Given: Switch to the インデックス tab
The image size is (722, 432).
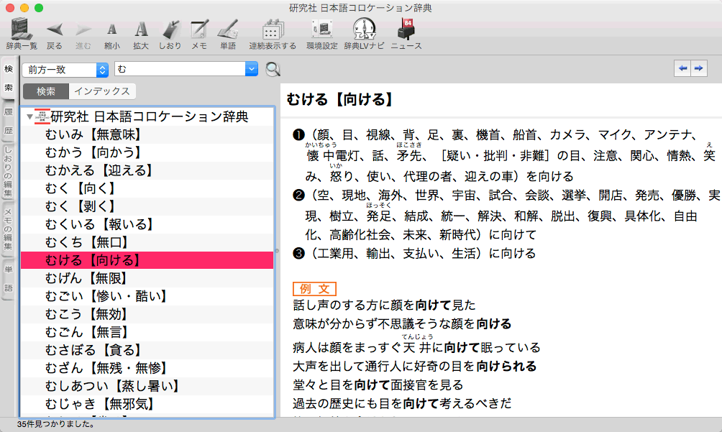Looking at the screenshot, I should (x=102, y=91).
